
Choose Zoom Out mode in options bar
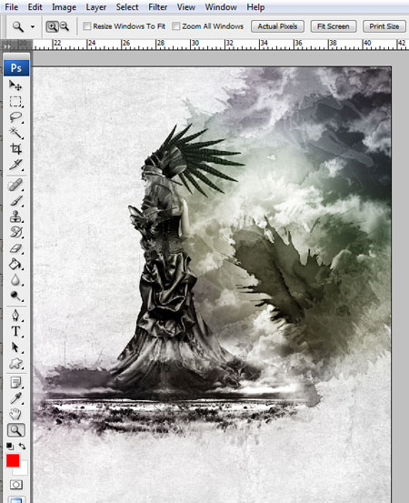click(65, 26)
